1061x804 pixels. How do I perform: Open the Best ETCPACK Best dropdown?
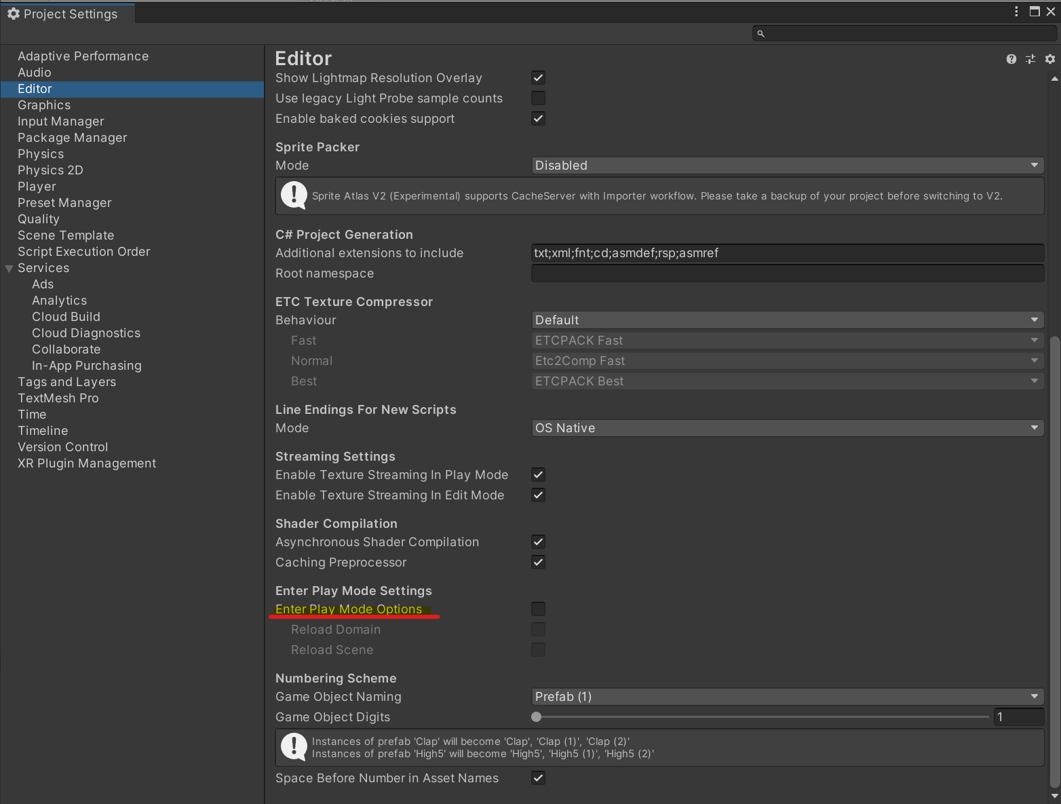click(x=787, y=381)
